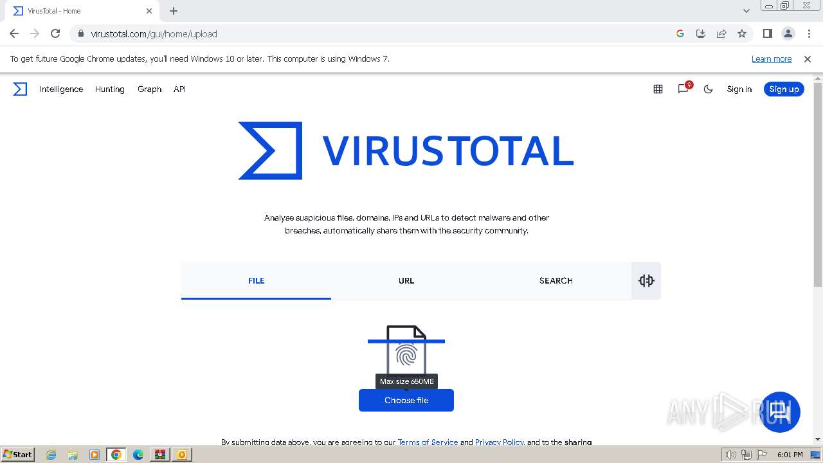Open media player from taskbar
Screen dimensions: 823x463
click(95, 455)
